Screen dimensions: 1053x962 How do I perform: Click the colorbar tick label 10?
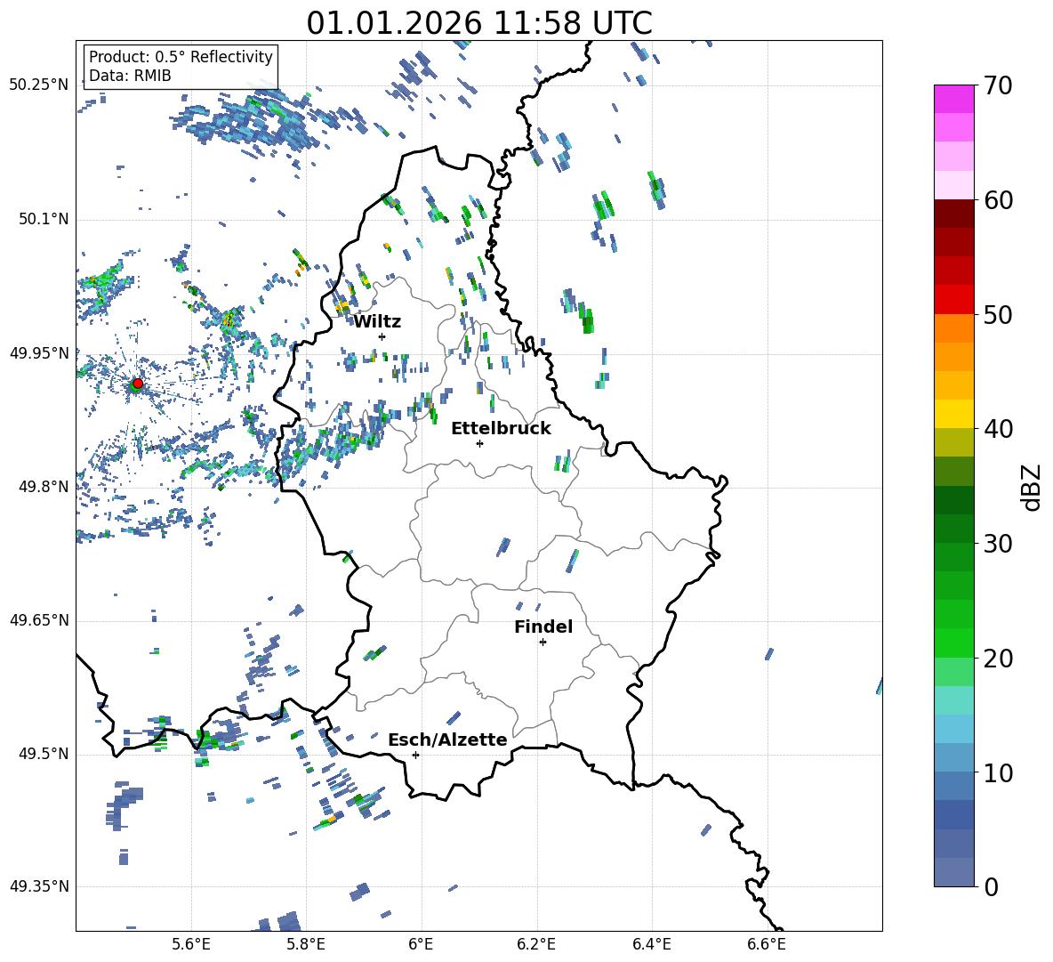coord(998,773)
